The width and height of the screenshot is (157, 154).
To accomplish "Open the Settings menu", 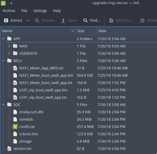I will [40, 11].
